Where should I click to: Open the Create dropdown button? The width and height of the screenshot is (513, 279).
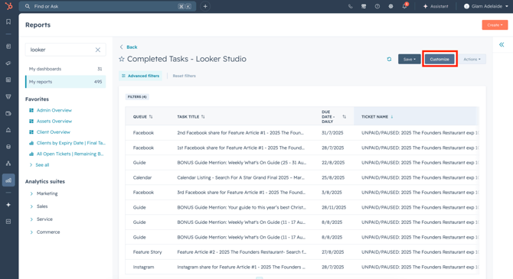[495, 24]
